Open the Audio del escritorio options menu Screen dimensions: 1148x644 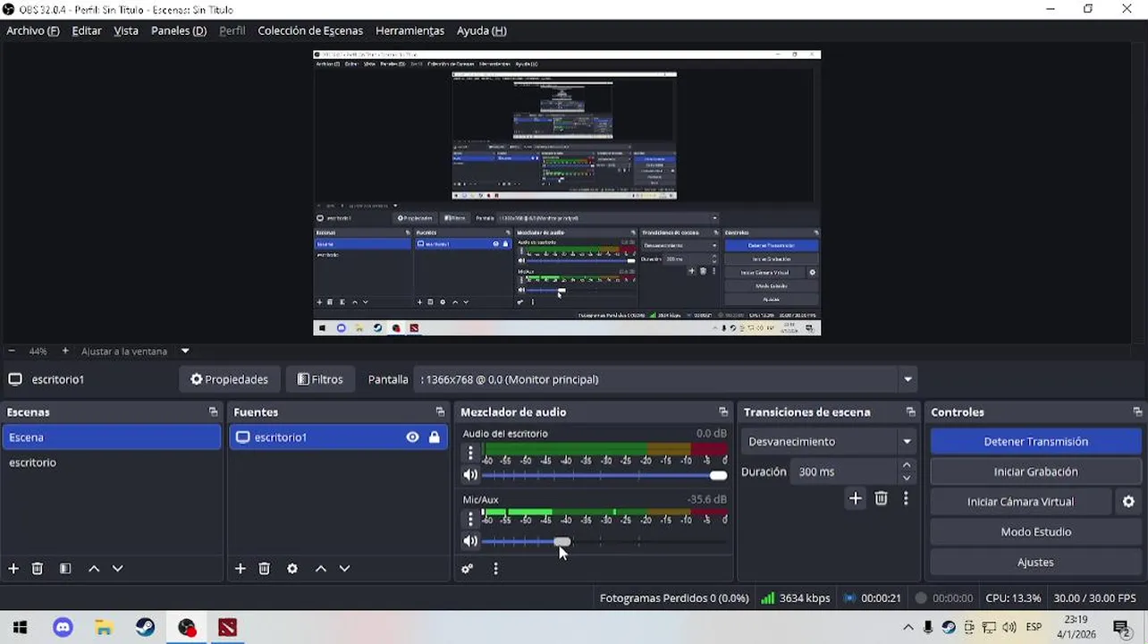pos(470,453)
